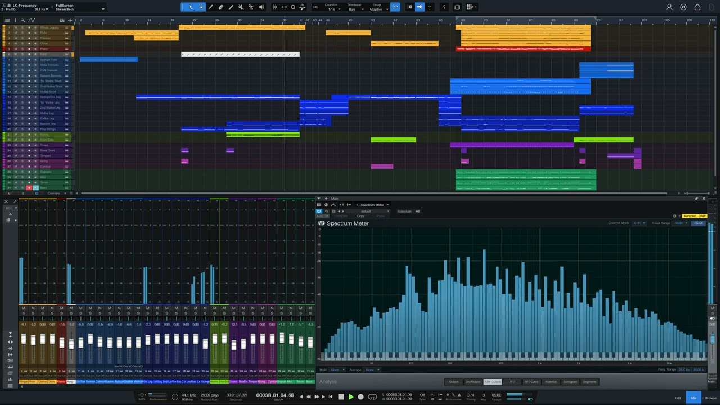
Task: Expand the Hold None dropdown
Action: [336, 370]
